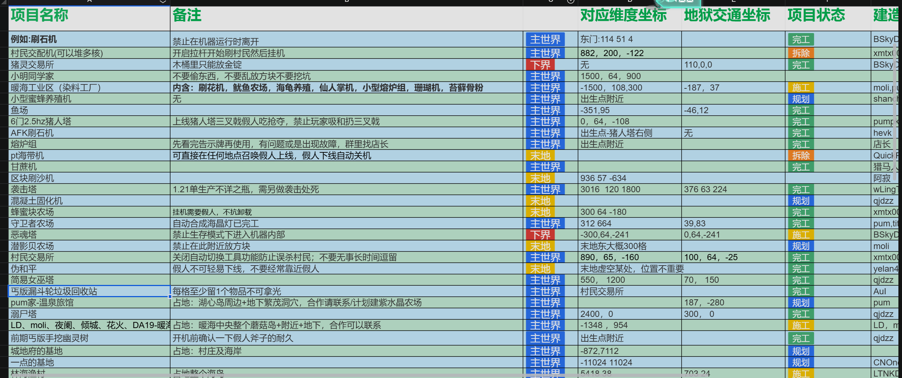902x378 pixels.
Task: Open 拆除 status tag in 村民交配机 row
Action: click(x=801, y=53)
